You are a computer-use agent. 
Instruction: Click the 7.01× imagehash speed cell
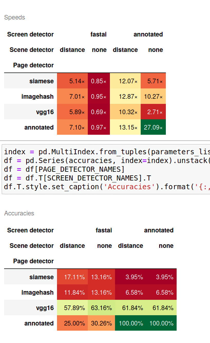point(72,96)
